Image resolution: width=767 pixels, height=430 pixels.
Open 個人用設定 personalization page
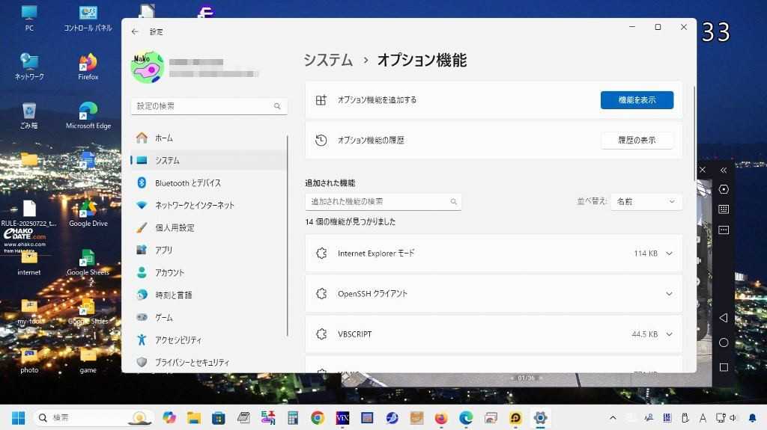[x=174, y=228]
